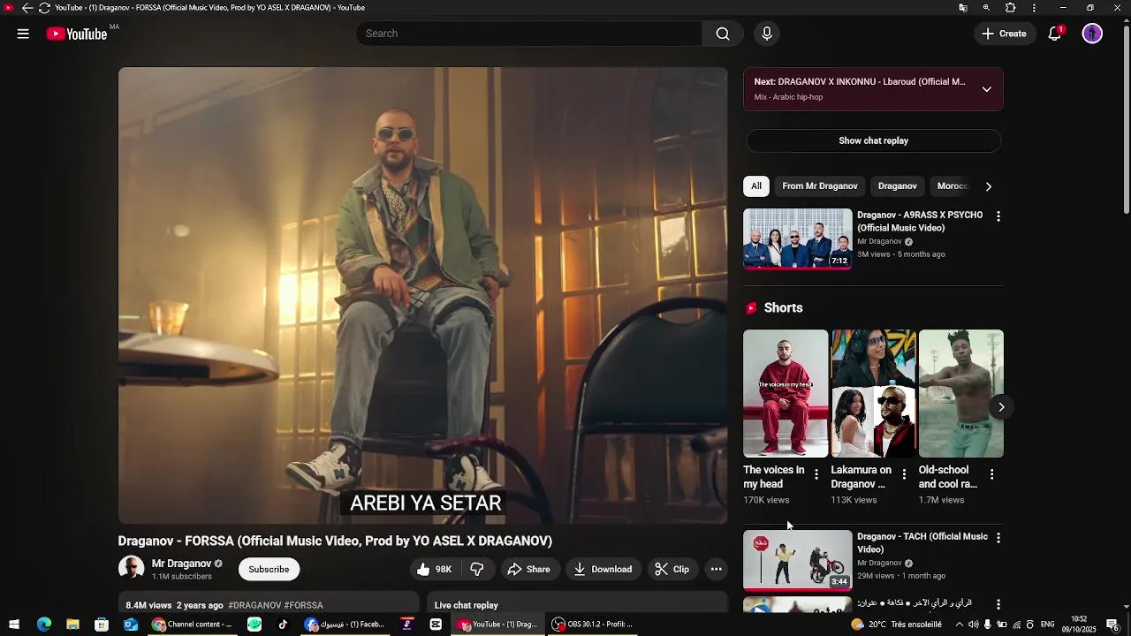Download the video
Image resolution: width=1131 pixels, height=636 pixels.
(603, 570)
